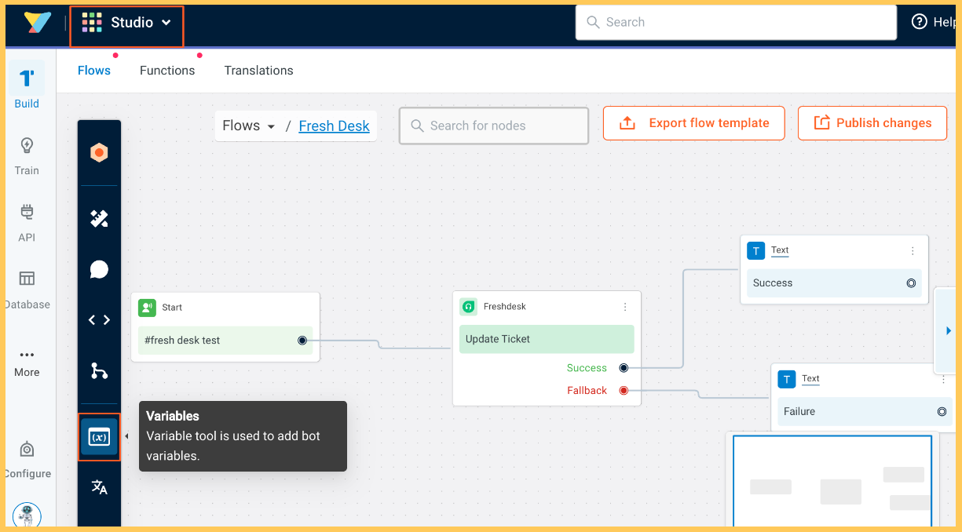Open the Help menu icon
The image size is (962, 532).
[x=919, y=22]
